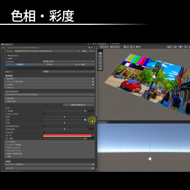Expand the 基本補正 section
Image resolution: width=190 pixels, height=190 pixels.
coord(49,98)
